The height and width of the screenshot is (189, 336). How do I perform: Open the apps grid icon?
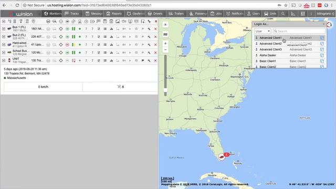tap(303, 14)
